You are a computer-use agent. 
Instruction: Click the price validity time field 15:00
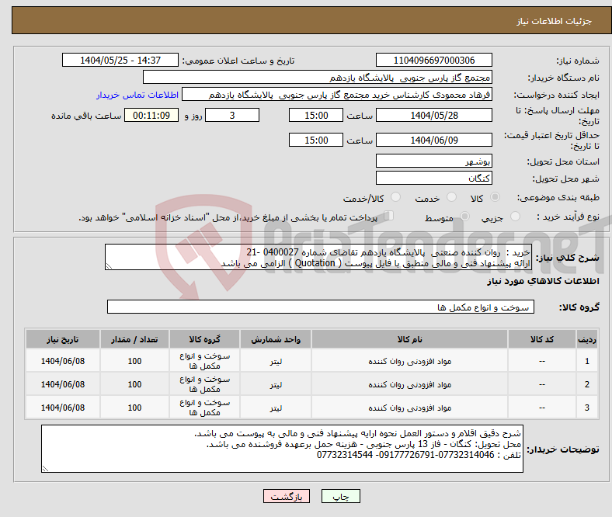pos(316,140)
